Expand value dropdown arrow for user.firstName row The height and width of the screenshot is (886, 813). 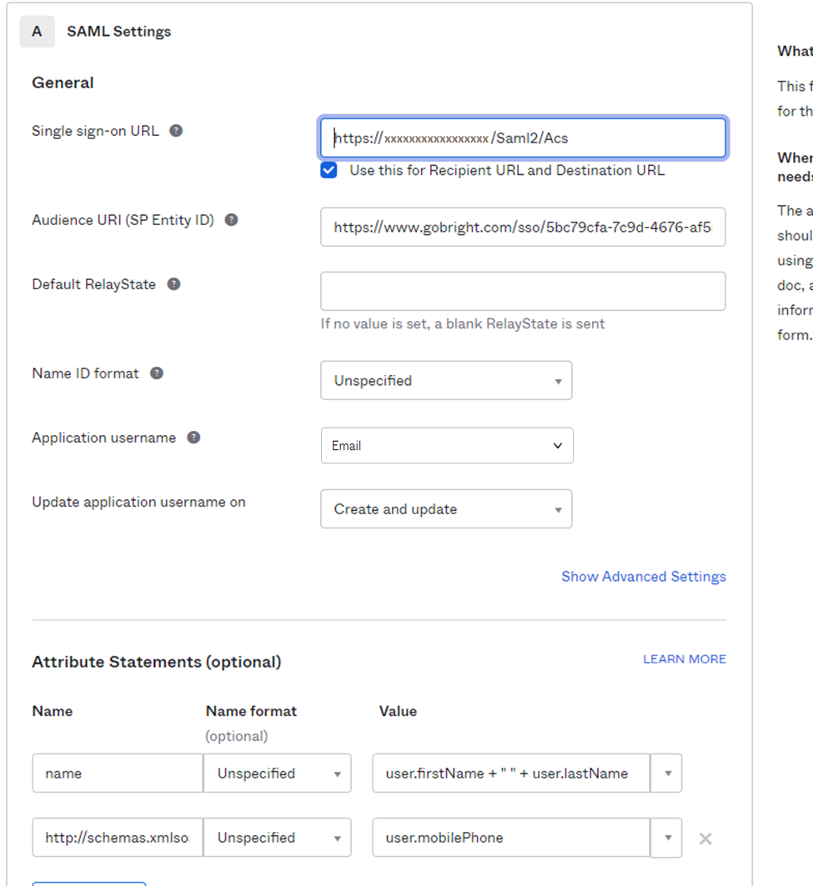(667, 773)
